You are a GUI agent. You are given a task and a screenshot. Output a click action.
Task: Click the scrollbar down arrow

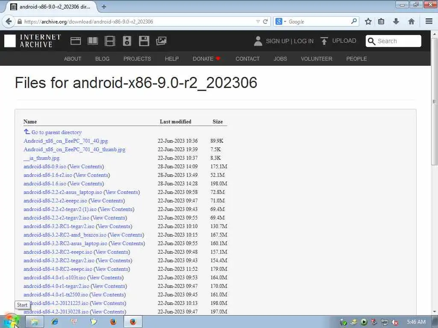coord(434,311)
